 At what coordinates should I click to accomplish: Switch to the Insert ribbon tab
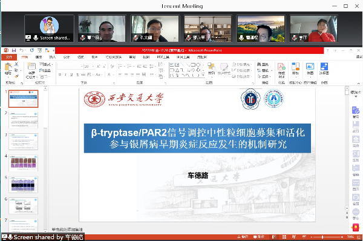53,57
